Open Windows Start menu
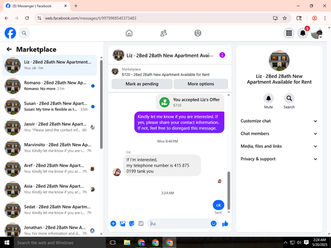 click(x=7, y=243)
